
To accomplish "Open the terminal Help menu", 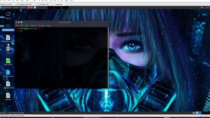I will tap(49, 26).
